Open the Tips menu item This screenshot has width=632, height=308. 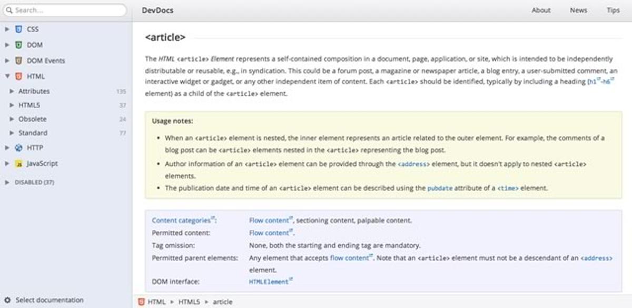[613, 10]
